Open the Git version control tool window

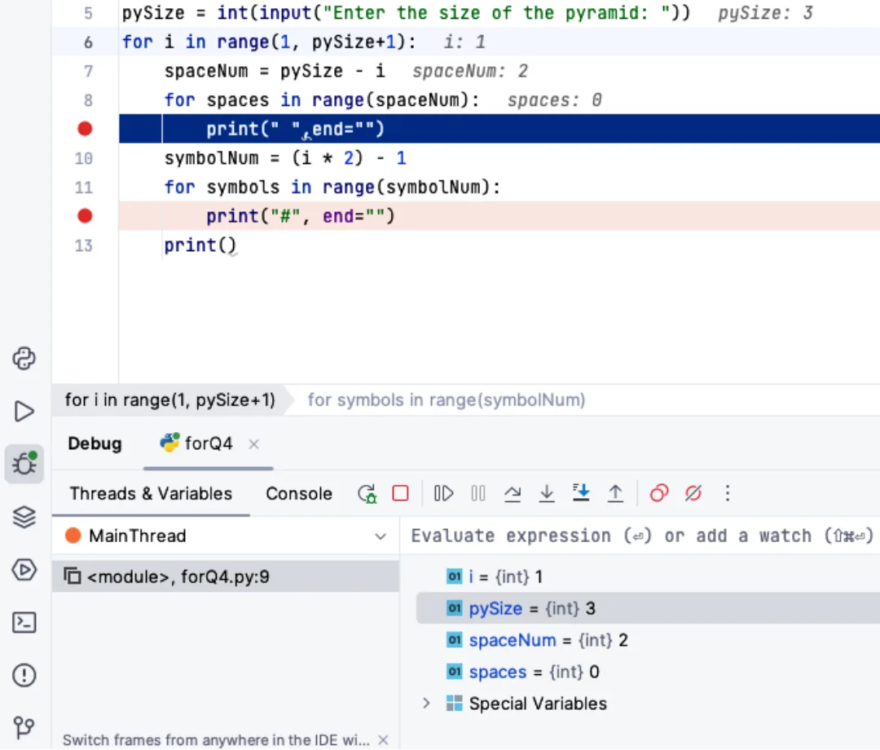click(x=24, y=727)
